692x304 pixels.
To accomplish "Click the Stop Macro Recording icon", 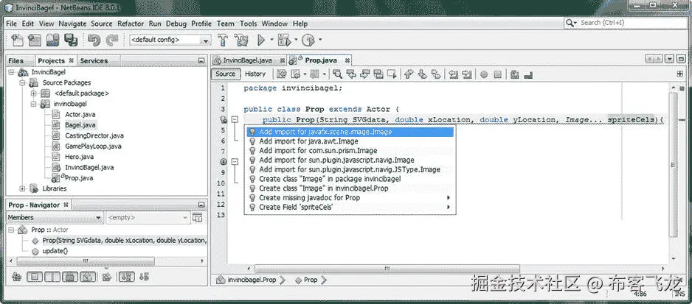I will pyautogui.click(x=497, y=74).
